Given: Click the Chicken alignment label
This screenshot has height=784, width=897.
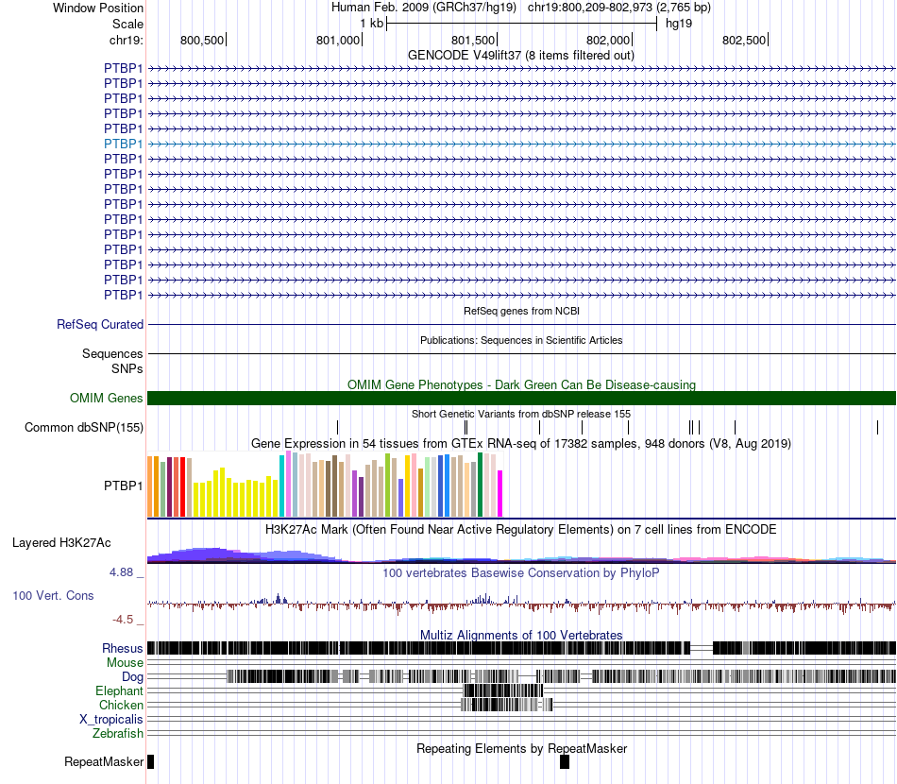Looking at the screenshot, I should [x=121, y=705].
